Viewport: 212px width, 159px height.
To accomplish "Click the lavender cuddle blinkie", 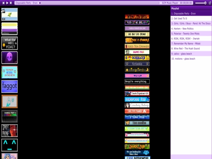I will pos(137,28).
